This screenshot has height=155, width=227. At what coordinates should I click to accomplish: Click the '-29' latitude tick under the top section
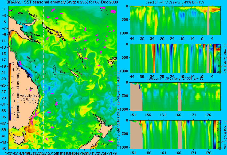[161, 39]
